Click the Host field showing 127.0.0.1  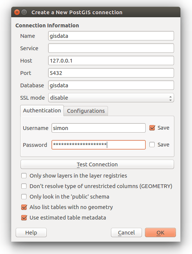(x=111, y=61)
